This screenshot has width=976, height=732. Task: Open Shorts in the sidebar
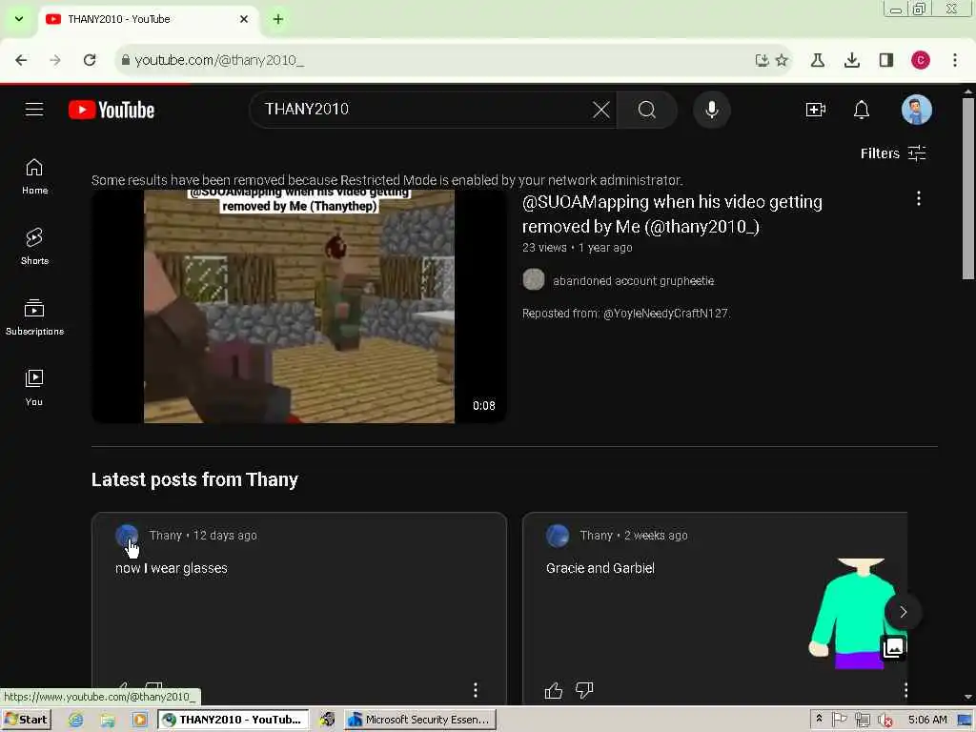click(34, 247)
